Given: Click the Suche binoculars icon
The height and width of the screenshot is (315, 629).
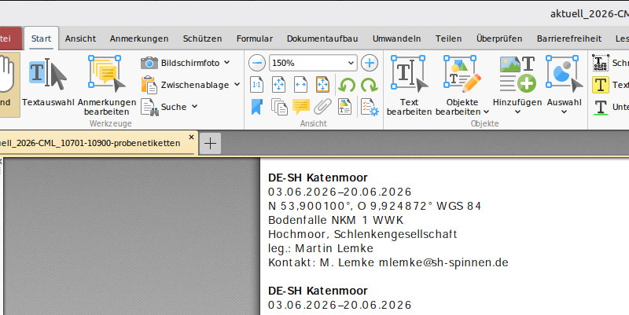Looking at the screenshot, I should click(x=149, y=107).
